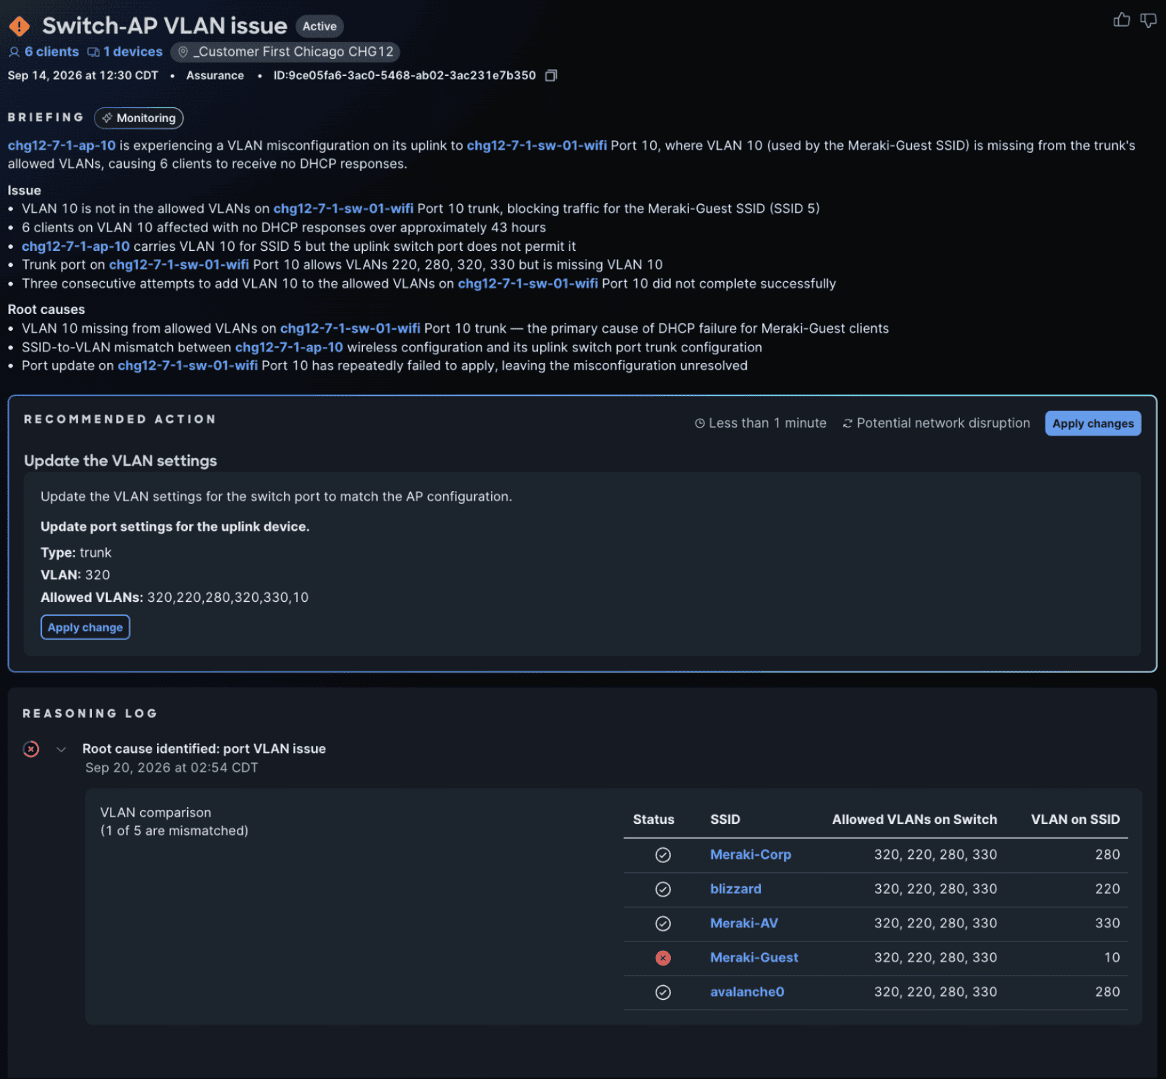This screenshot has width=1166, height=1079.
Task: Click the 'Sep 20, 2026 at 02:54 CDT' timestamp
Action: tap(172, 768)
